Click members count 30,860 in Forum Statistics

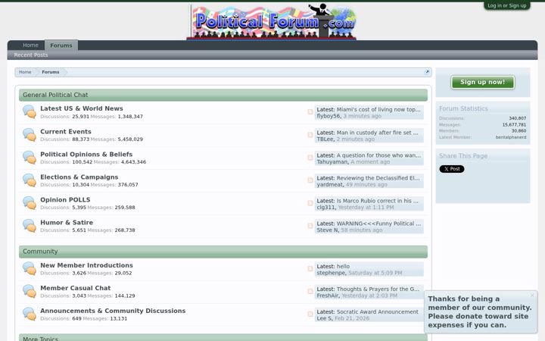coord(519,131)
